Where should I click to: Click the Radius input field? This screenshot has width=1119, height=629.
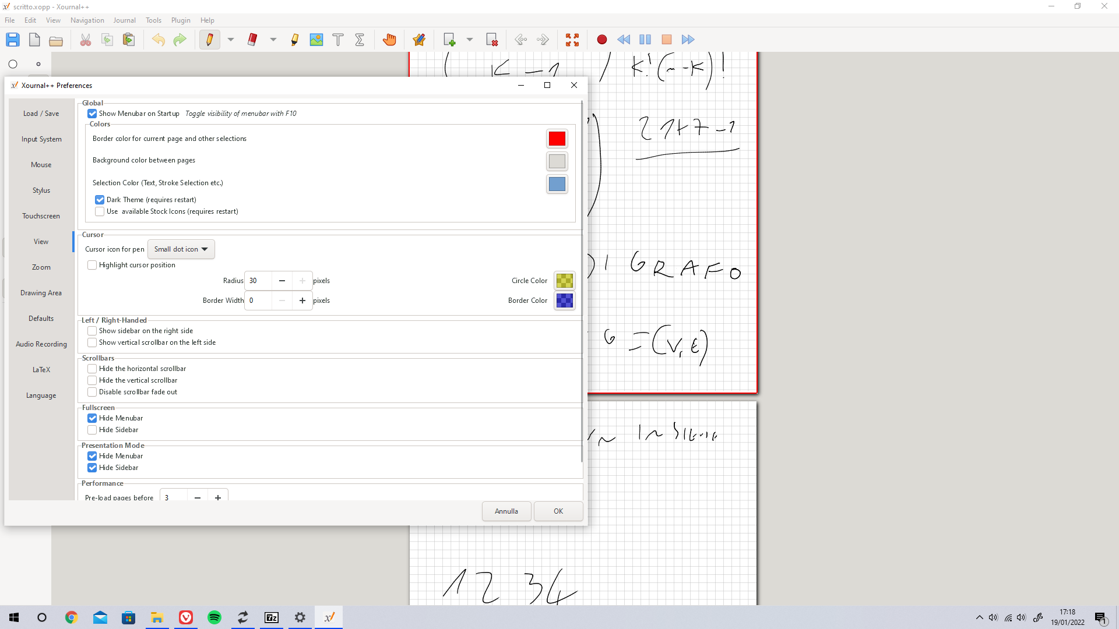click(258, 281)
